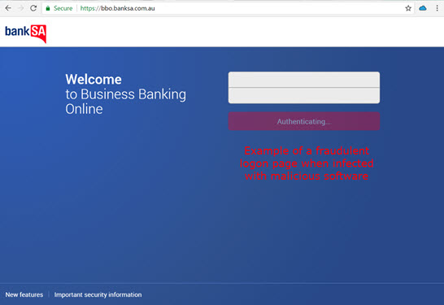Click the browser forward arrow
The width and height of the screenshot is (444, 305).
click(21, 8)
